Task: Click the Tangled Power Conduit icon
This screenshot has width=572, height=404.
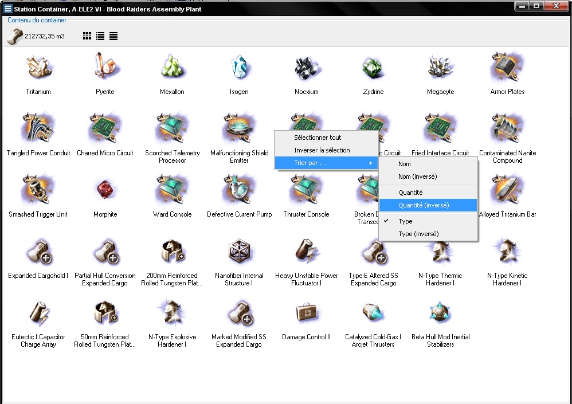Action: (x=38, y=128)
